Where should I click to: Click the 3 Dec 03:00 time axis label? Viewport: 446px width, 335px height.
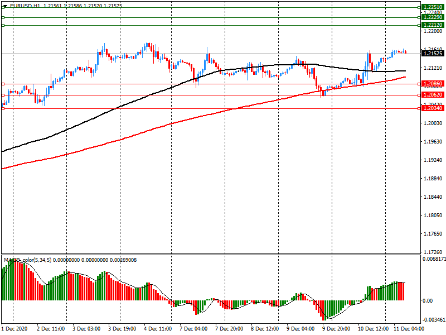point(86,329)
